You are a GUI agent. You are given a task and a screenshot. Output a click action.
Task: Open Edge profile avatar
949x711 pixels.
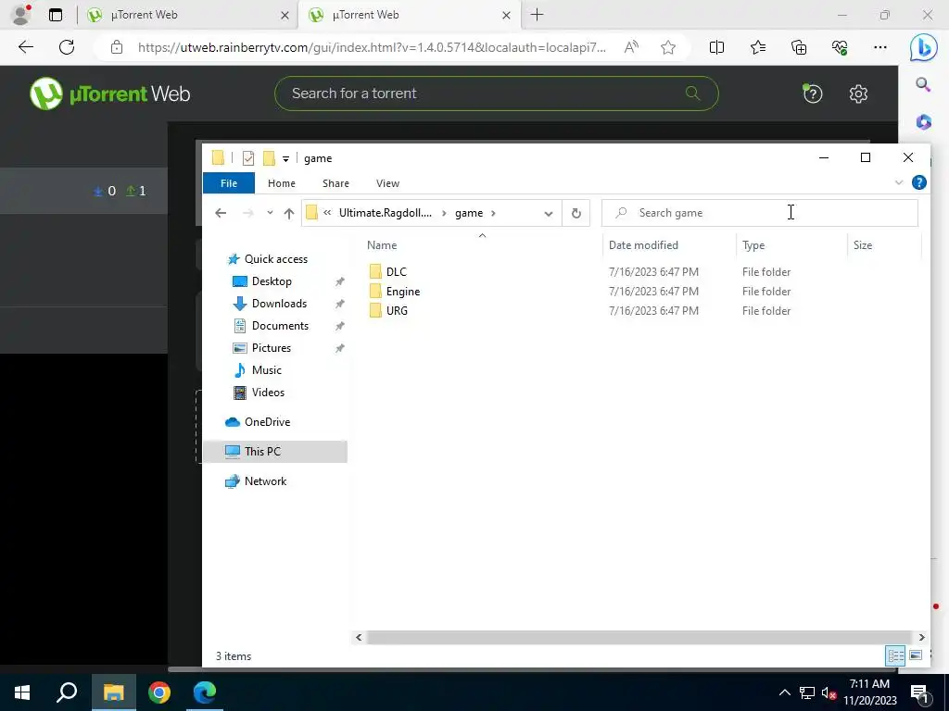coord(21,15)
